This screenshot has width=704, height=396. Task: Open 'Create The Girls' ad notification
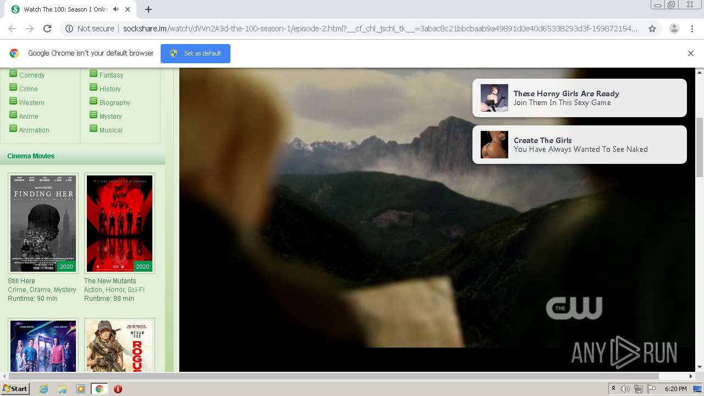(x=579, y=145)
